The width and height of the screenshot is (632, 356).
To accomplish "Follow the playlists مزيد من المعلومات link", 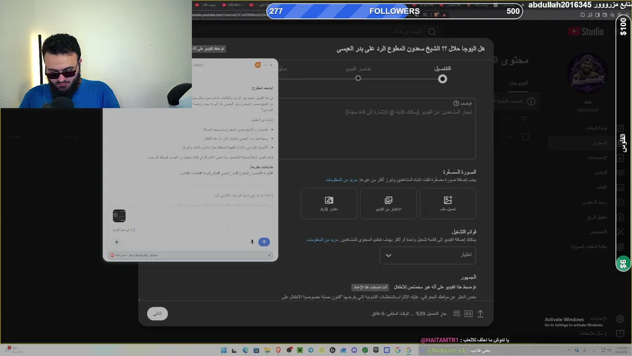I will pos(322,240).
